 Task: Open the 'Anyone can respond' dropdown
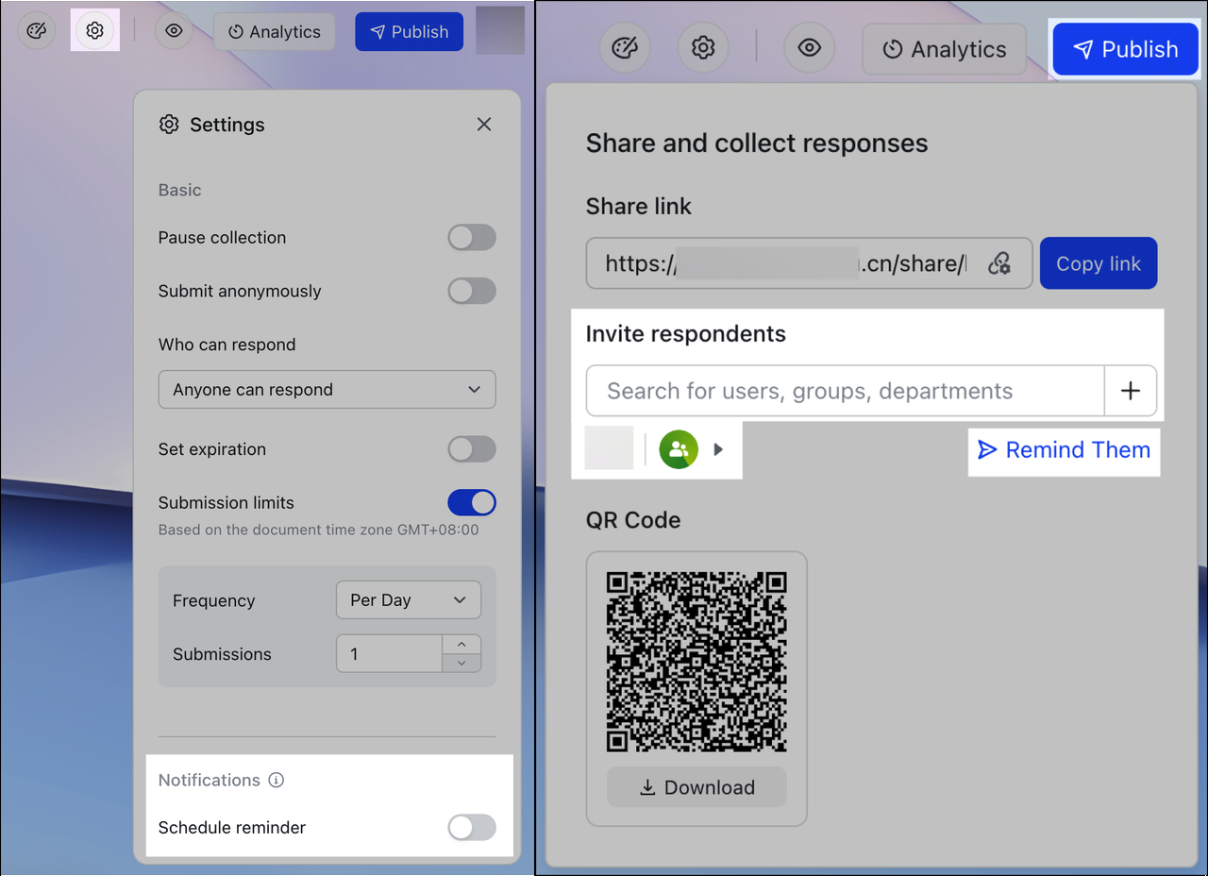pyautogui.click(x=327, y=390)
